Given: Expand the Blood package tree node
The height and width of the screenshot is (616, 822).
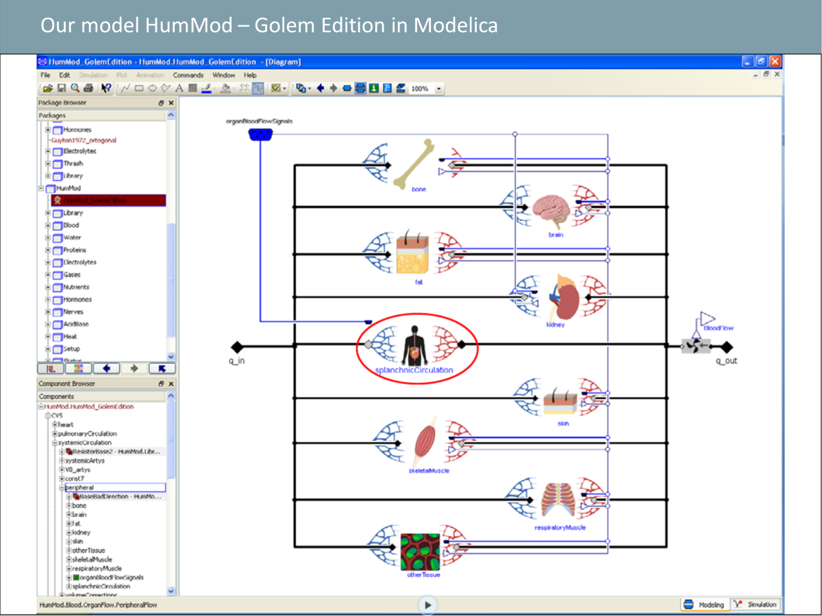Looking at the screenshot, I should click(48, 225).
